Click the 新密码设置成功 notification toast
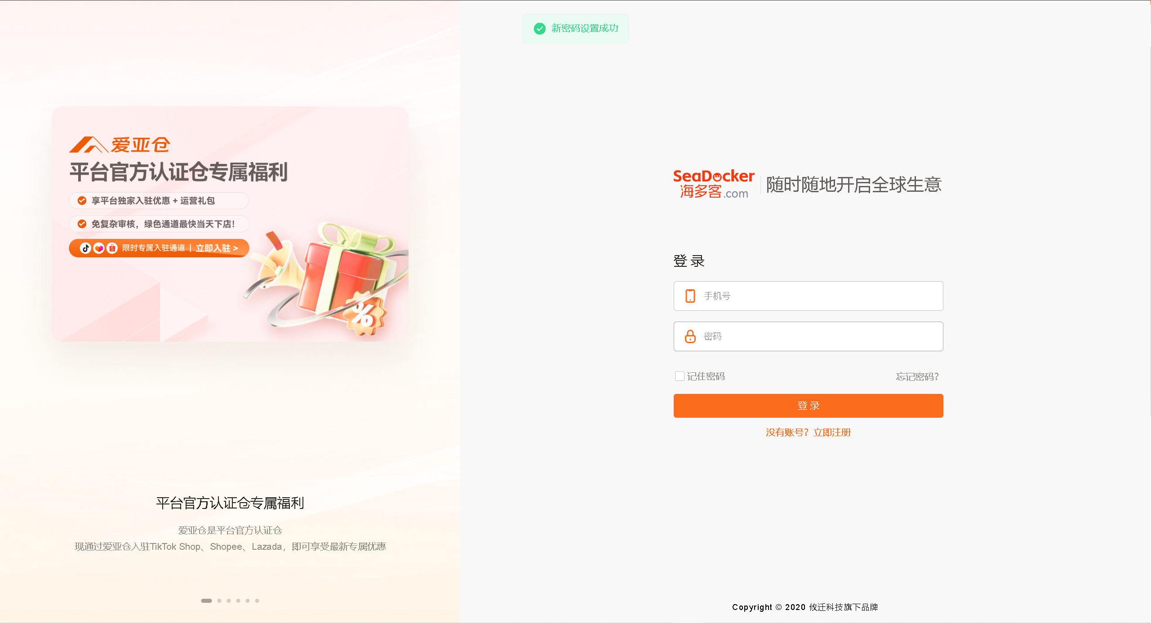This screenshot has width=1151, height=623. coord(575,29)
